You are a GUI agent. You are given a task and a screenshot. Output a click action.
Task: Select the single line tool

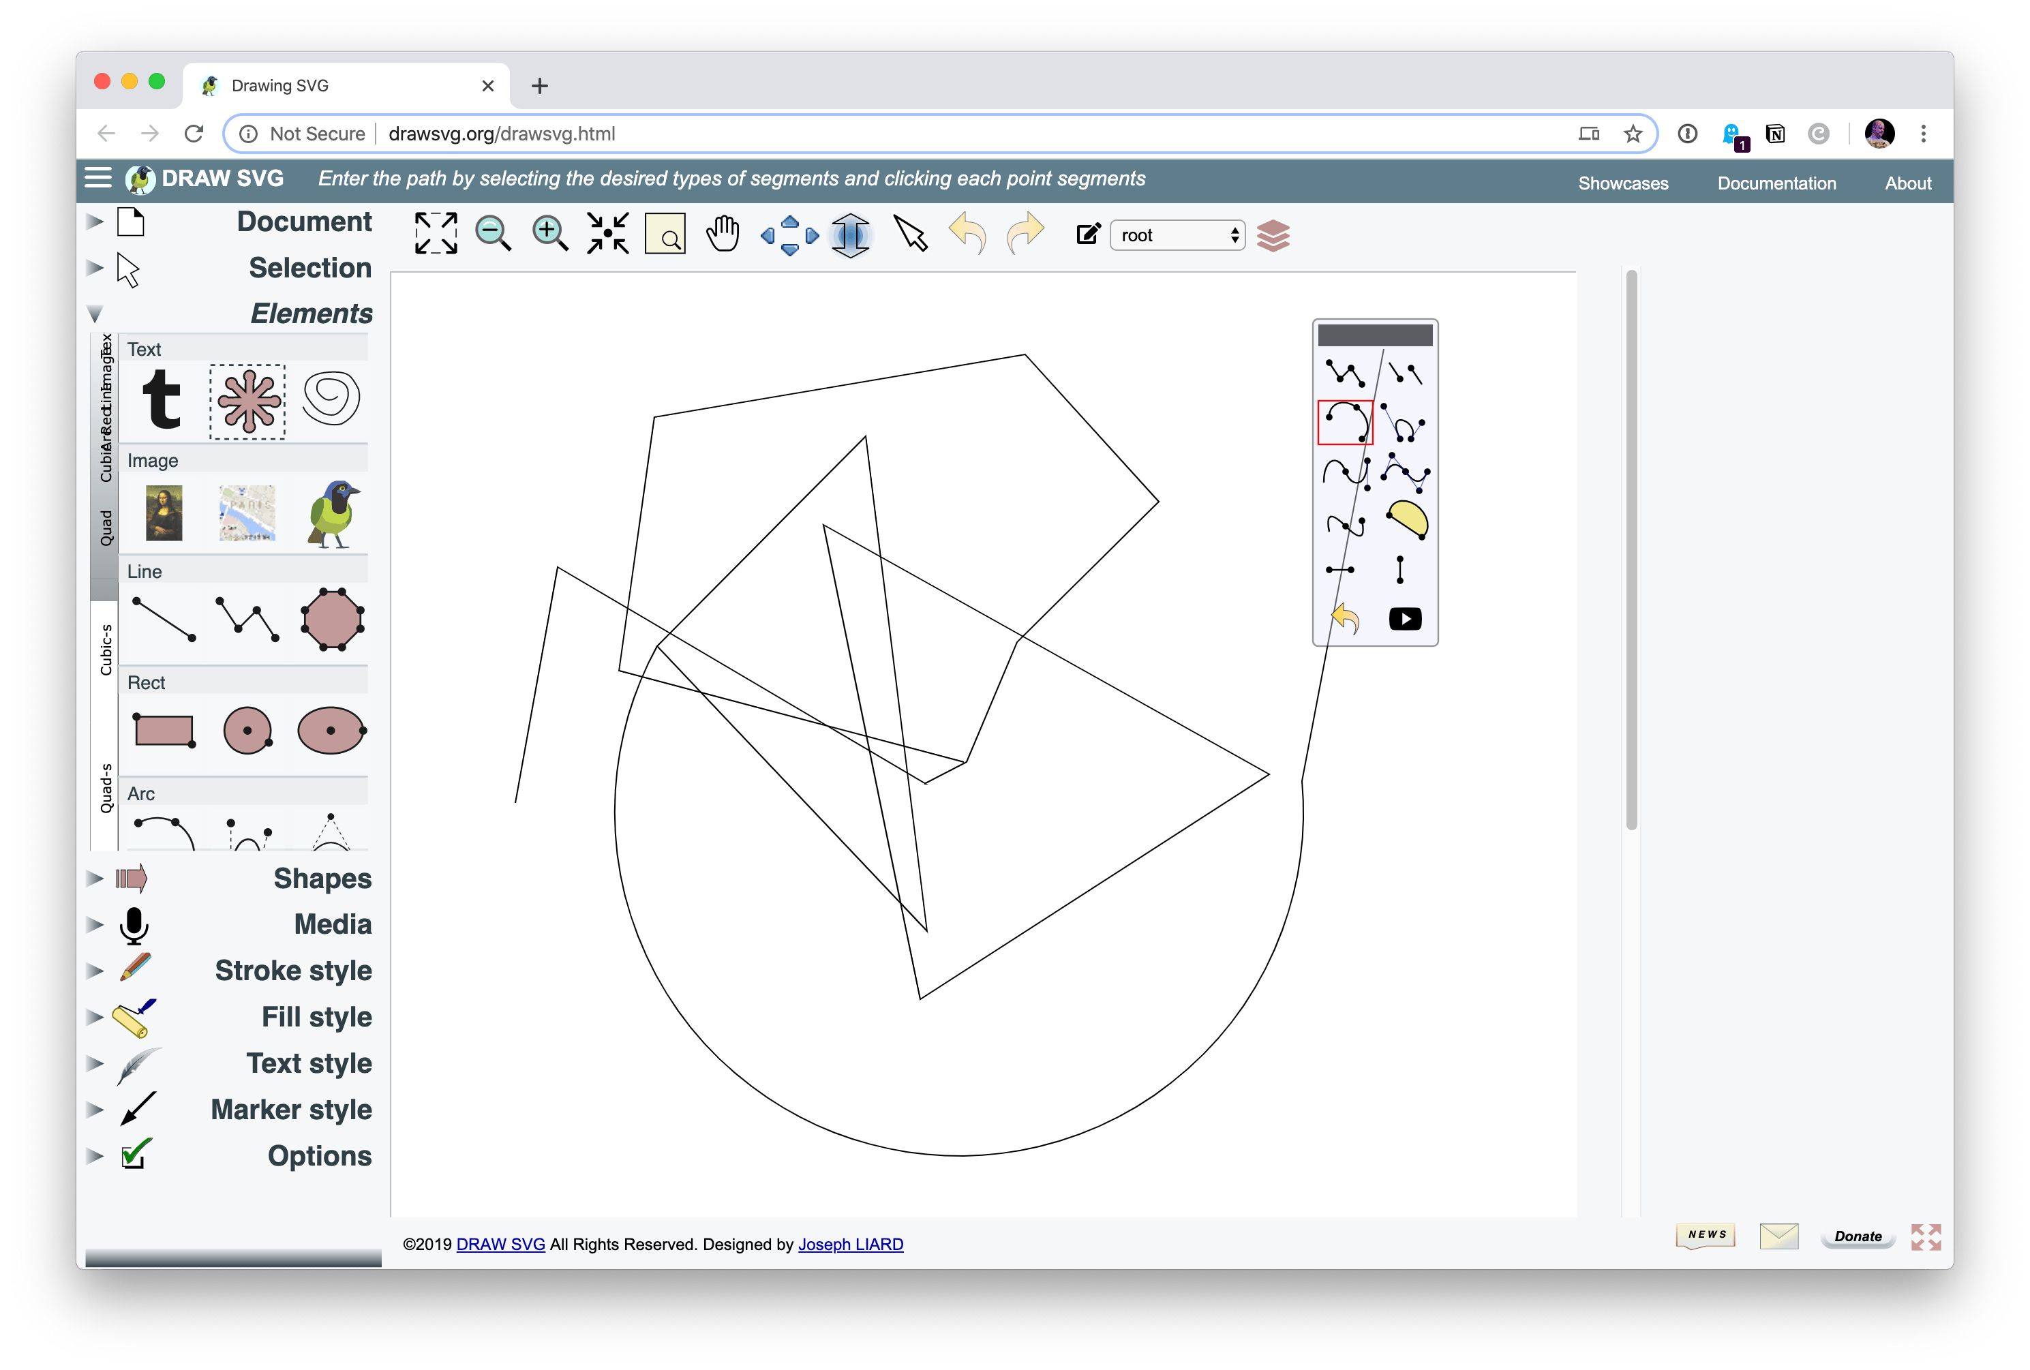(x=164, y=619)
